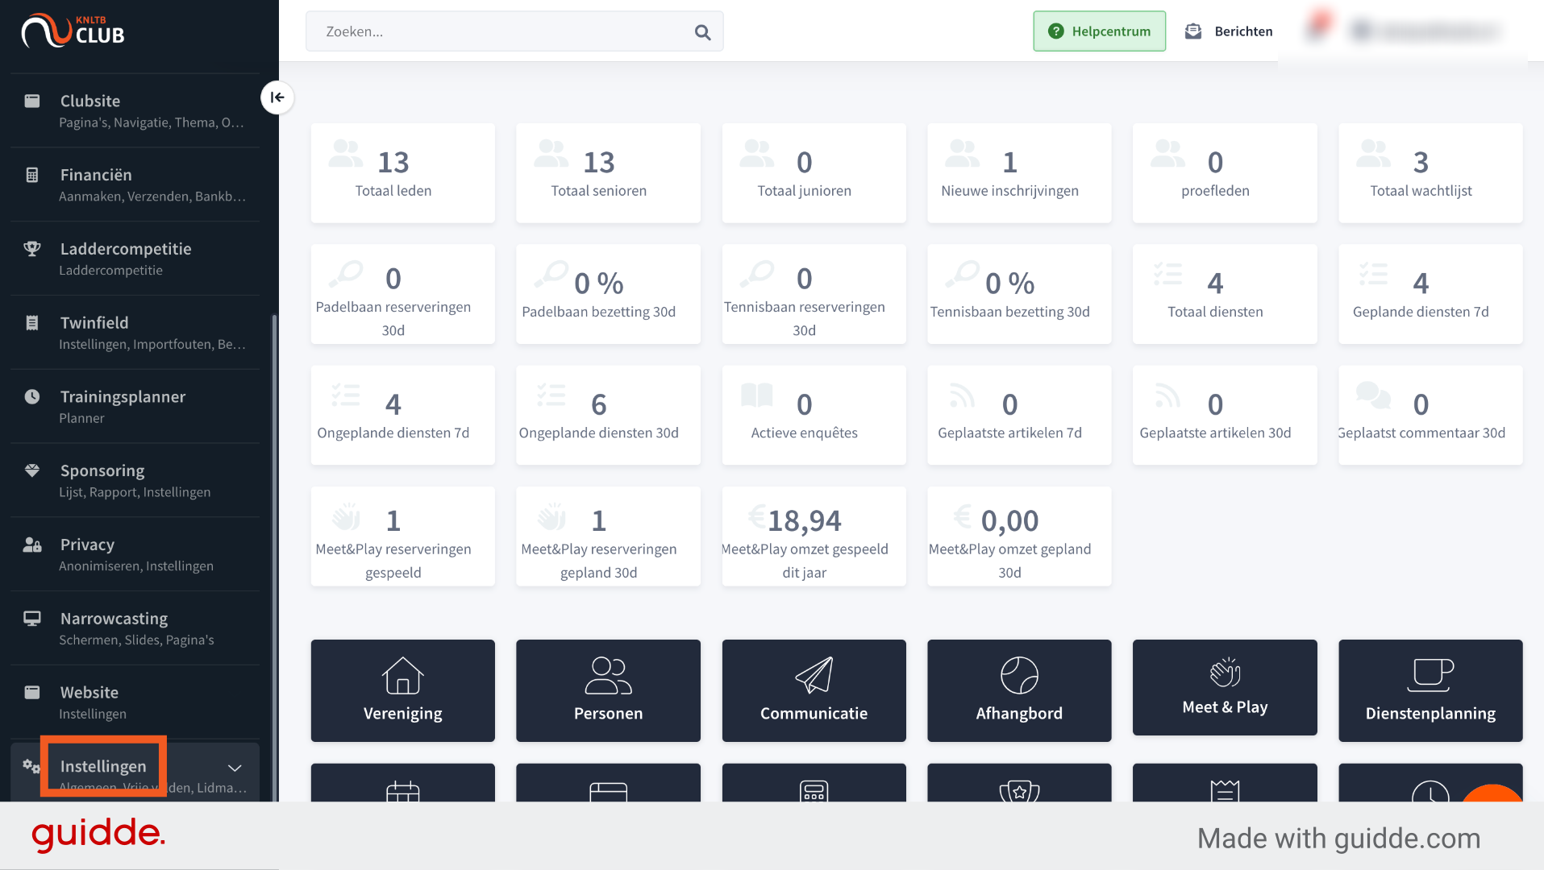Open Berichten messages

coord(1229,31)
